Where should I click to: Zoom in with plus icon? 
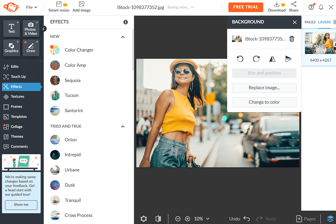[188, 219]
